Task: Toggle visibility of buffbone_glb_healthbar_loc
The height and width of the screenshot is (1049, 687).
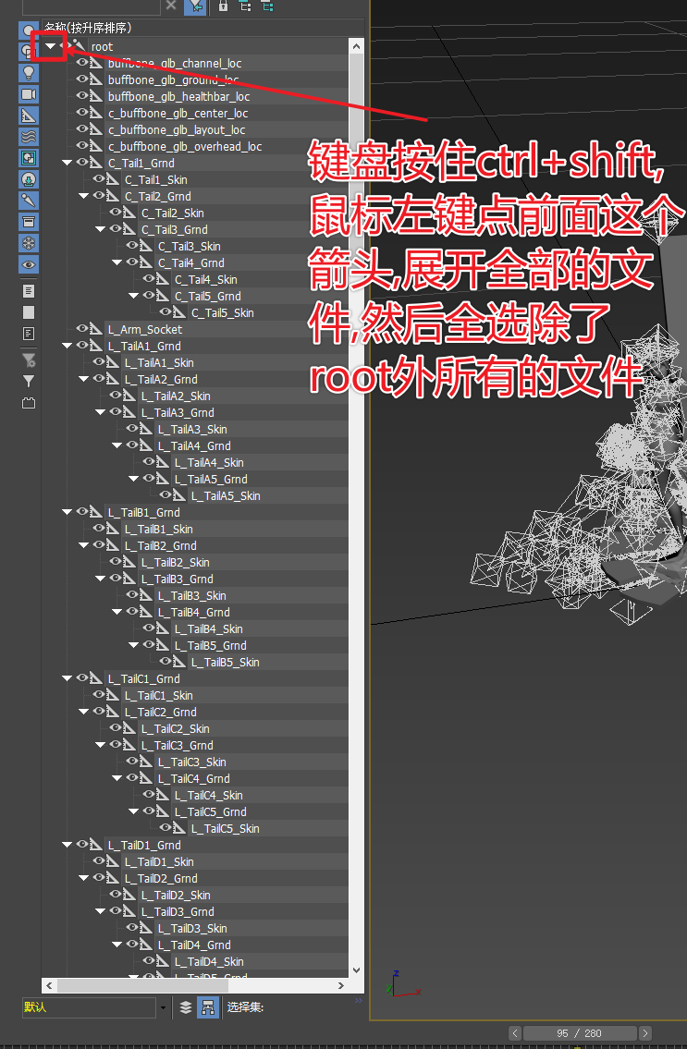Action: click(x=81, y=96)
